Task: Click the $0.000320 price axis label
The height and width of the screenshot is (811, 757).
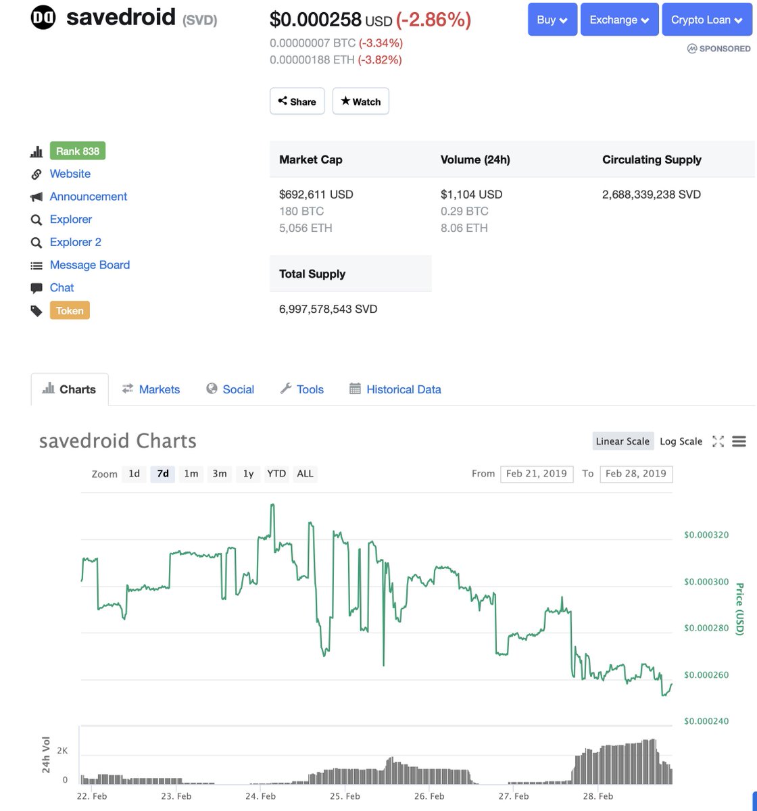Action: 706,535
